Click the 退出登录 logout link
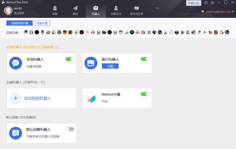 click(x=19, y=13)
